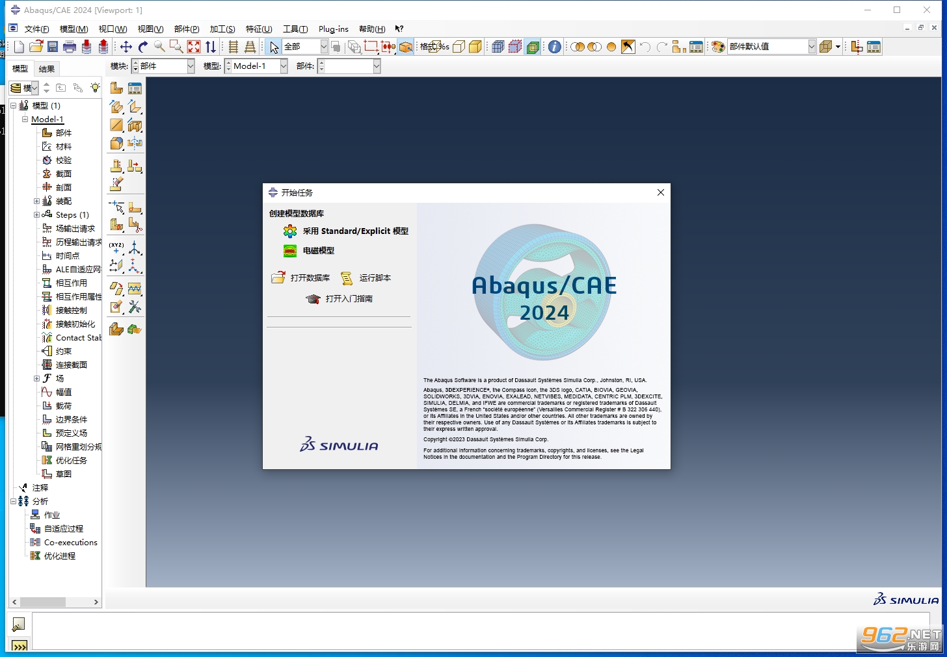This screenshot has height=657, width=947.
Task: Click the red upward export arrow icon
Action: click(103, 47)
